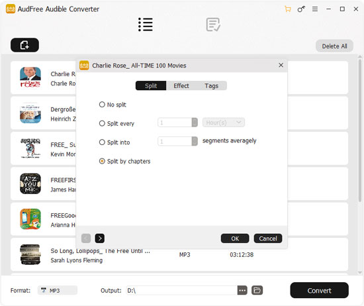Close the Charlie Rose settings dialog
The image size is (364, 306).
(281, 66)
